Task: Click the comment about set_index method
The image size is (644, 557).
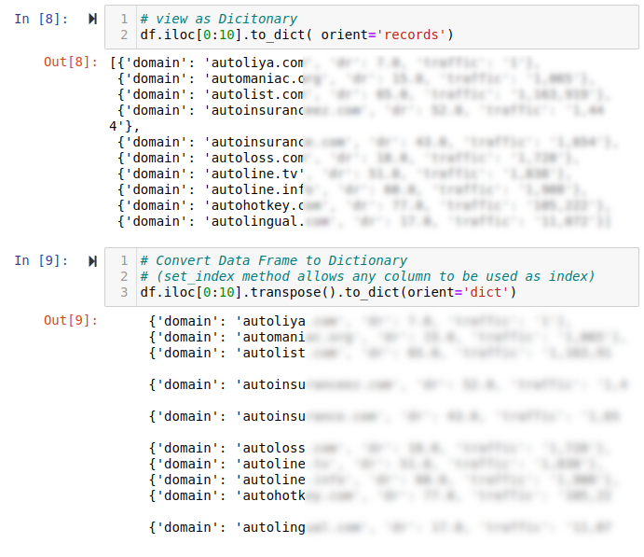Action: [367, 276]
